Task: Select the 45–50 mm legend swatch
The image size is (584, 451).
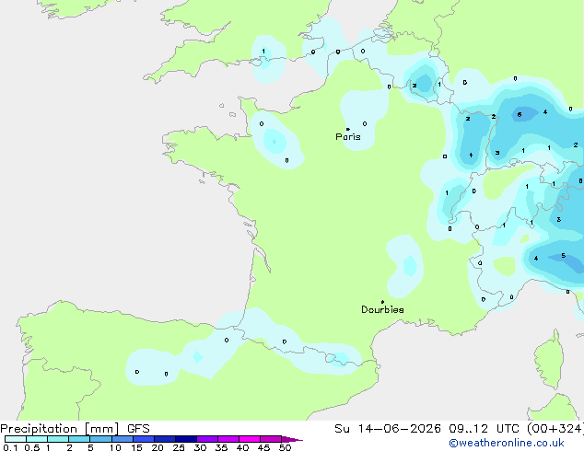Action: coord(271,439)
